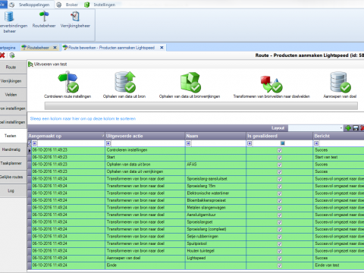Toggle validated checkbox in Ophalen van data uit verrijkingen row
Viewport: 364px width, 273px height.
pos(280,172)
